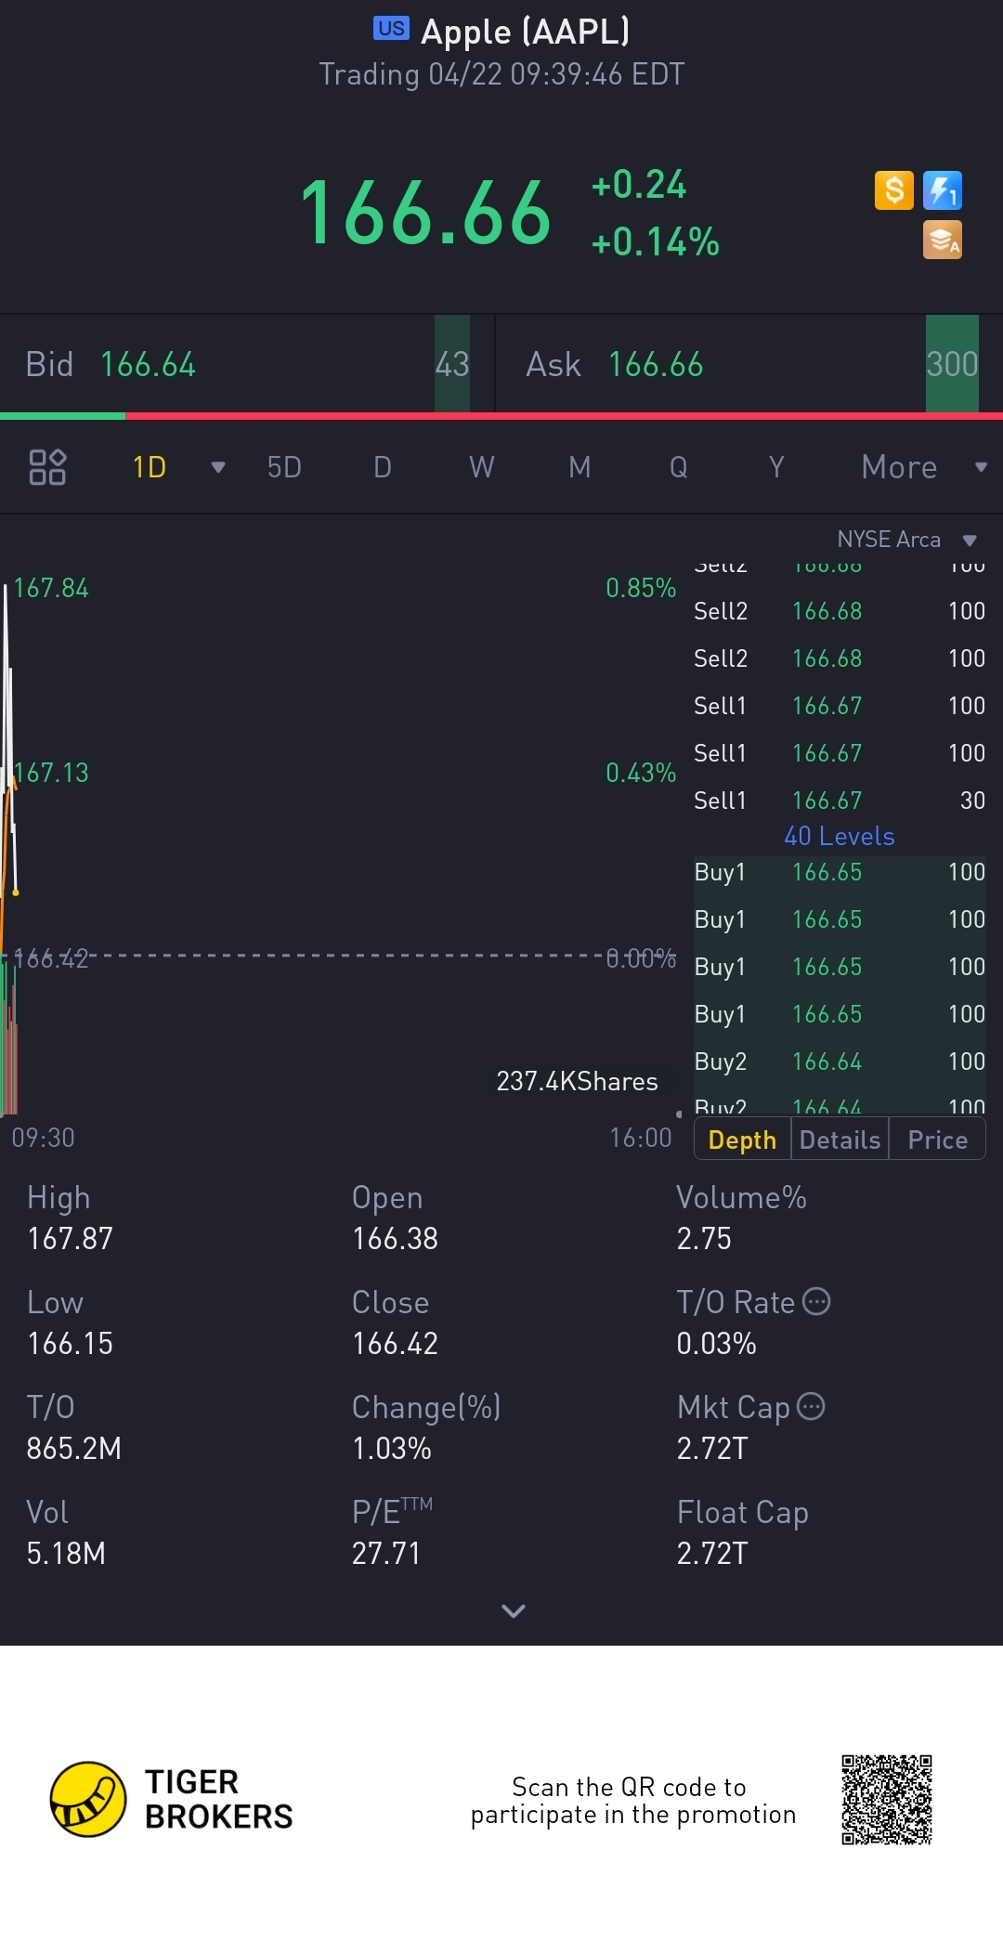Select the 1D chart tab
Screen dimensions: 1003x1954
tap(150, 467)
